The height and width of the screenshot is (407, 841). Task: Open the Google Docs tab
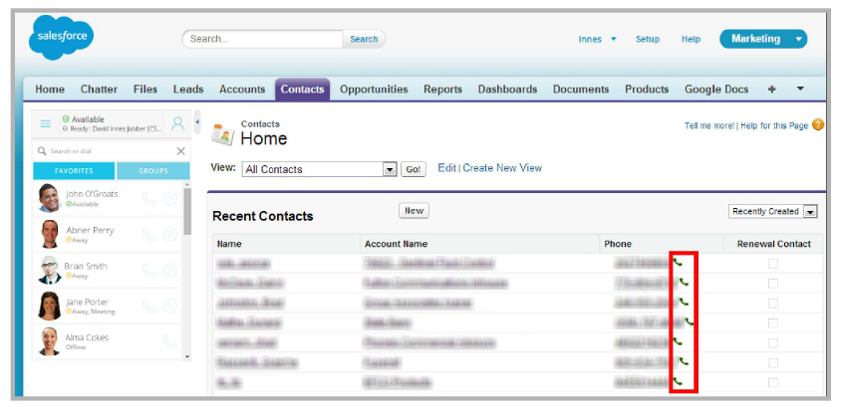pos(716,90)
